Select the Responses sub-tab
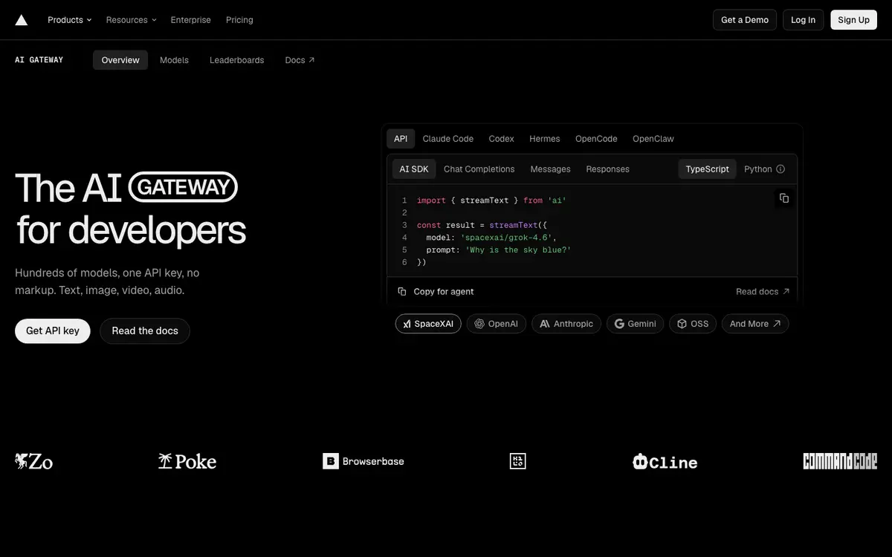The image size is (892, 557). (607, 169)
